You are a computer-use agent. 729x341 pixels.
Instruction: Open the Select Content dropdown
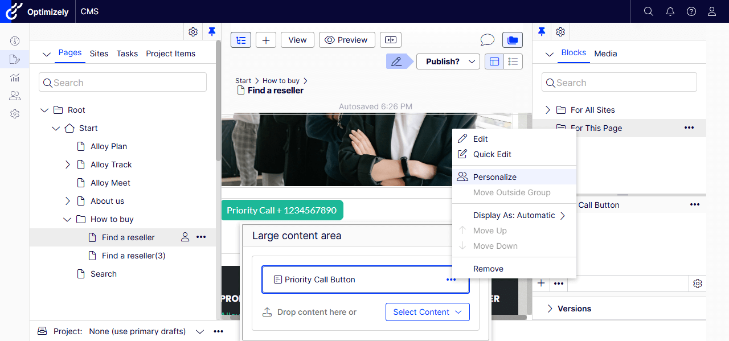pos(427,312)
